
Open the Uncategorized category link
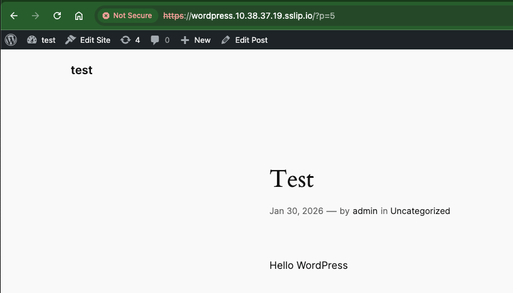pos(420,211)
